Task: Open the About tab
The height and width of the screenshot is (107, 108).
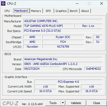Action: click(85, 11)
